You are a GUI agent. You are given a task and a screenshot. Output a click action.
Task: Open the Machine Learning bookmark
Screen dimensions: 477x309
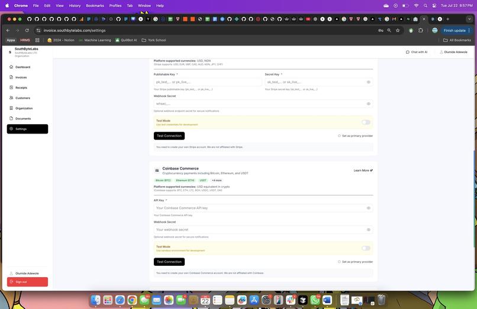(x=95, y=40)
